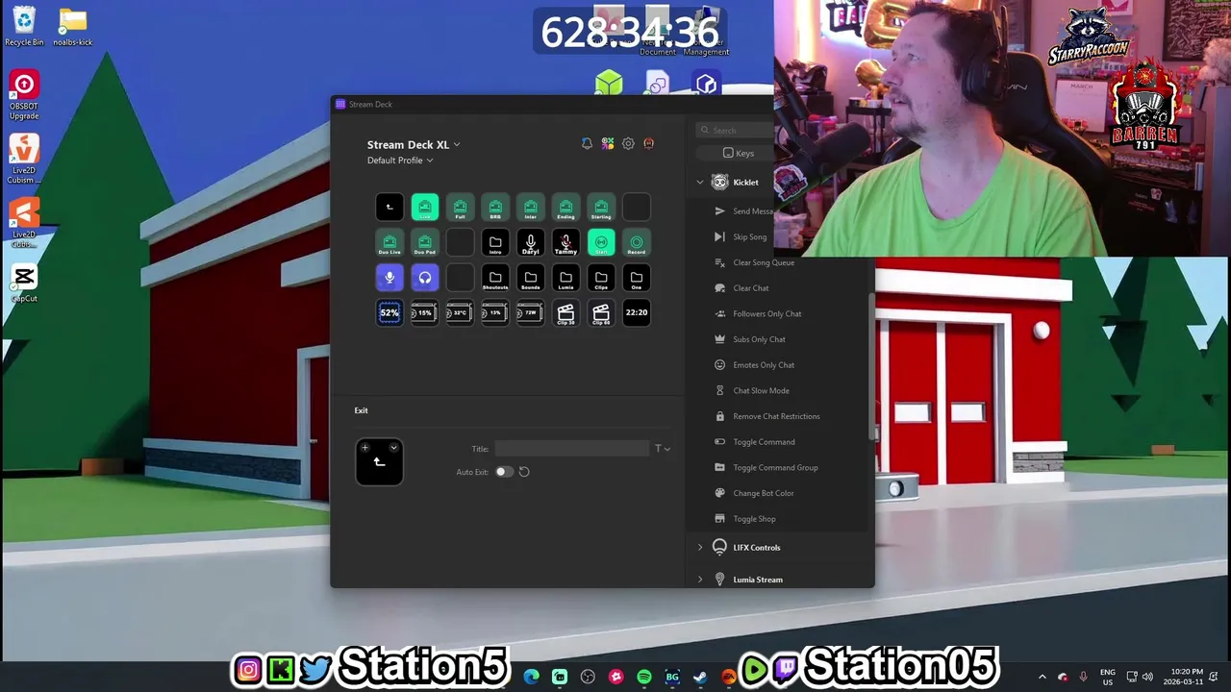
Task: Click the Exit back-arrow key in grid
Action: [389, 207]
